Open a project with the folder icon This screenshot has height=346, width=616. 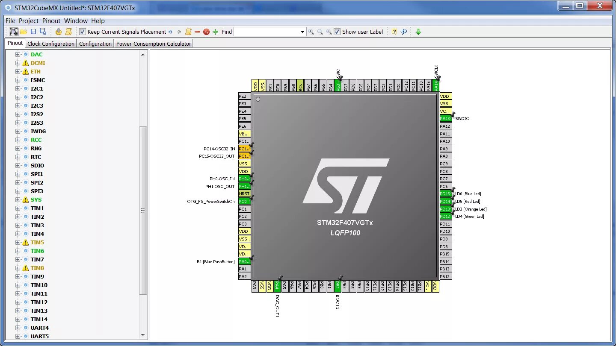[x=24, y=32]
